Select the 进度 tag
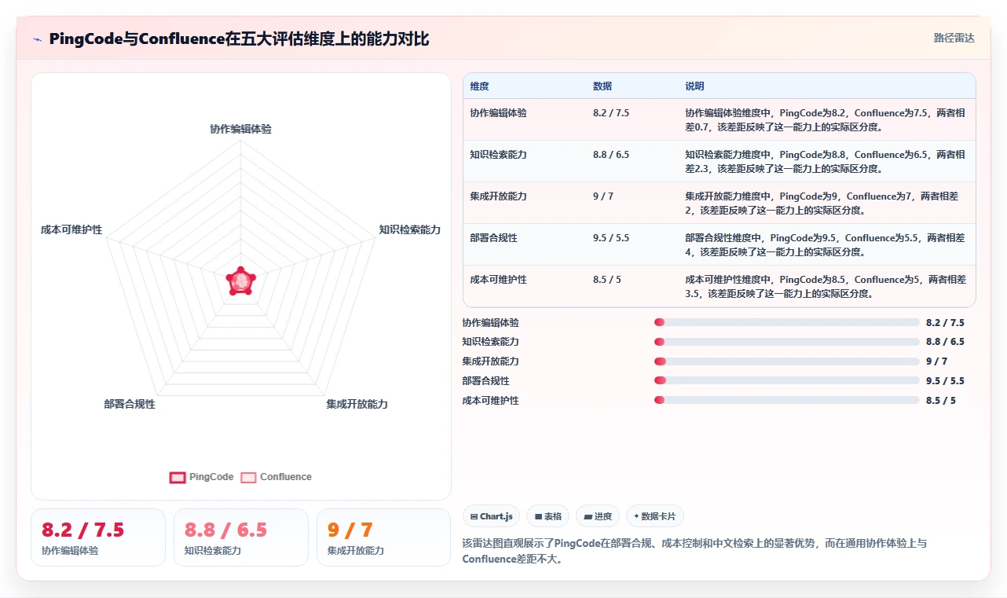Screen dimensions: 1007x598 coord(598,516)
